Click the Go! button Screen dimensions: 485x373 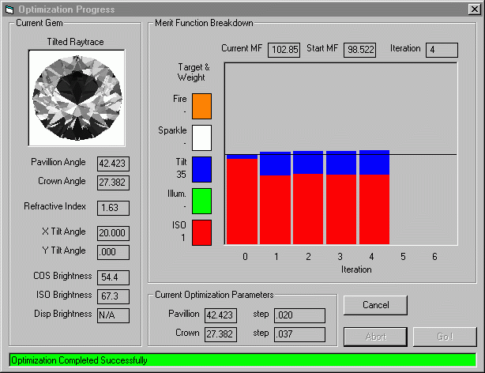click(445, 337)
